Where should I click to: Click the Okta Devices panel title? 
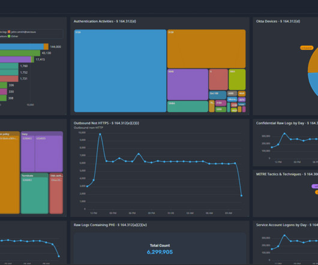[278, 21]
